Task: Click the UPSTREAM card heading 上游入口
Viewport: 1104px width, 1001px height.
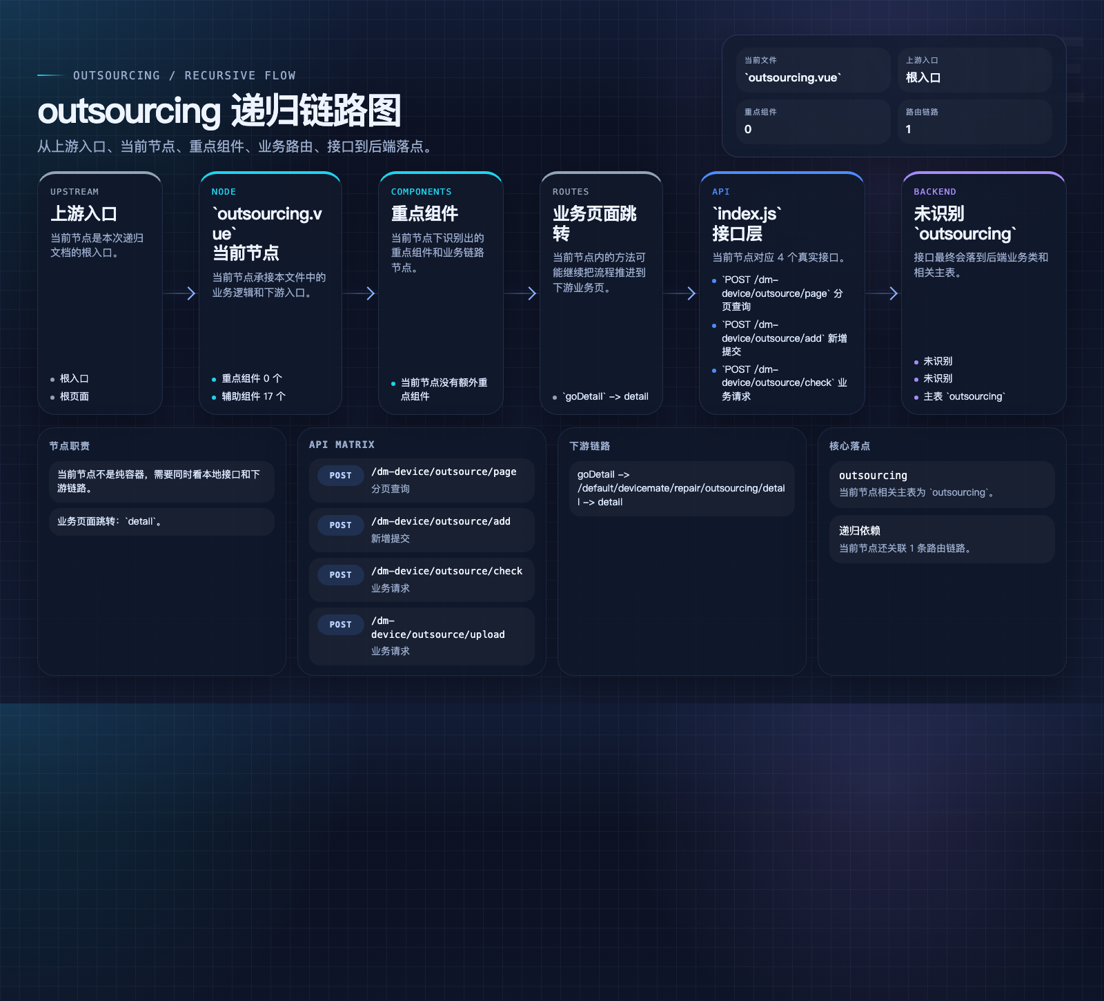Action: tap(83, 213)
